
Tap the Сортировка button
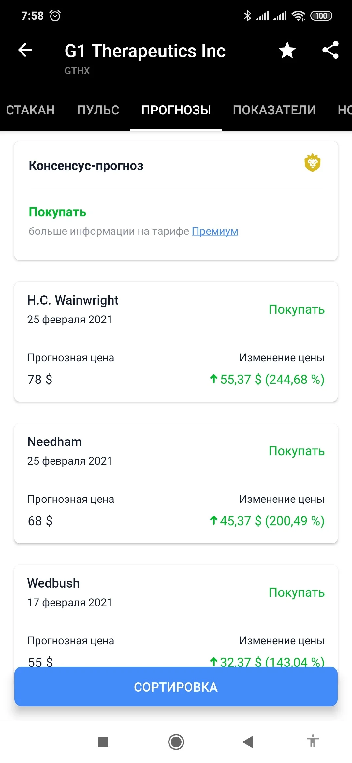[x=176, y=686]
